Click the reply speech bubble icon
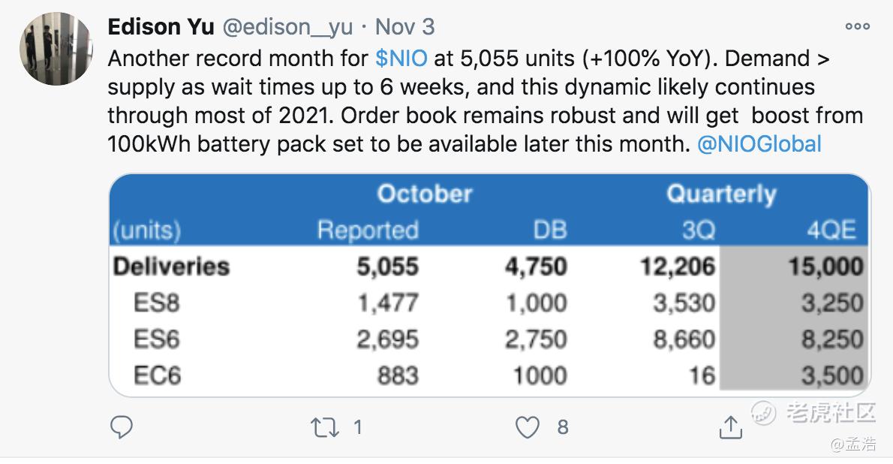This screenshot has height=464, width=893. tap(121, 427)
